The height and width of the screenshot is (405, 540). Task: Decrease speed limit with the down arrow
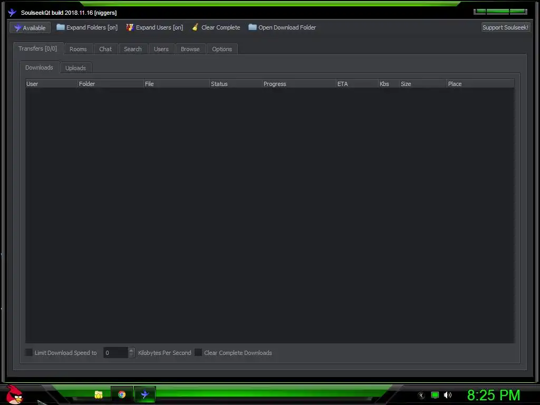tap(131, 355)
